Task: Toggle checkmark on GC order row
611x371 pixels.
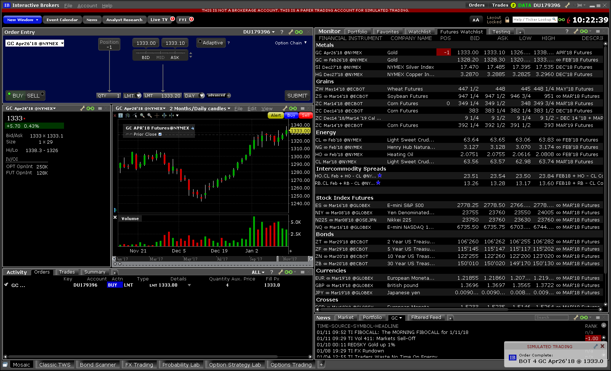Action: click(x=6, y=285)
